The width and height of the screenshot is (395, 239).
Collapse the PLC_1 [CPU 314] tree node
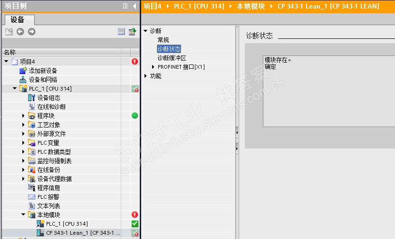15,88
